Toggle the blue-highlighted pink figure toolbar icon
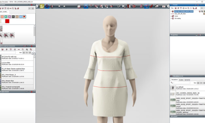This screenshot has width=205, height=123. [146, 6]
